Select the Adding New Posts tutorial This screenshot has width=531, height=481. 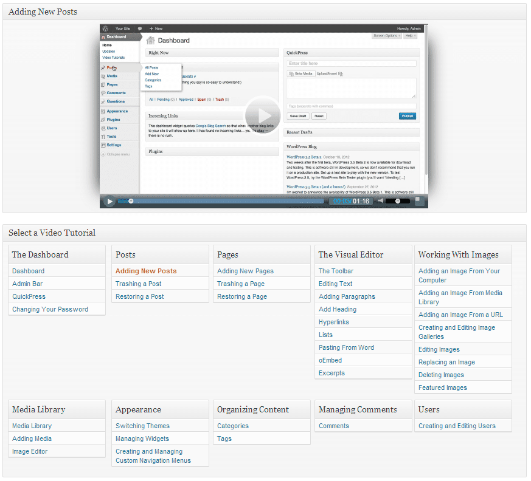pos(146,271)
